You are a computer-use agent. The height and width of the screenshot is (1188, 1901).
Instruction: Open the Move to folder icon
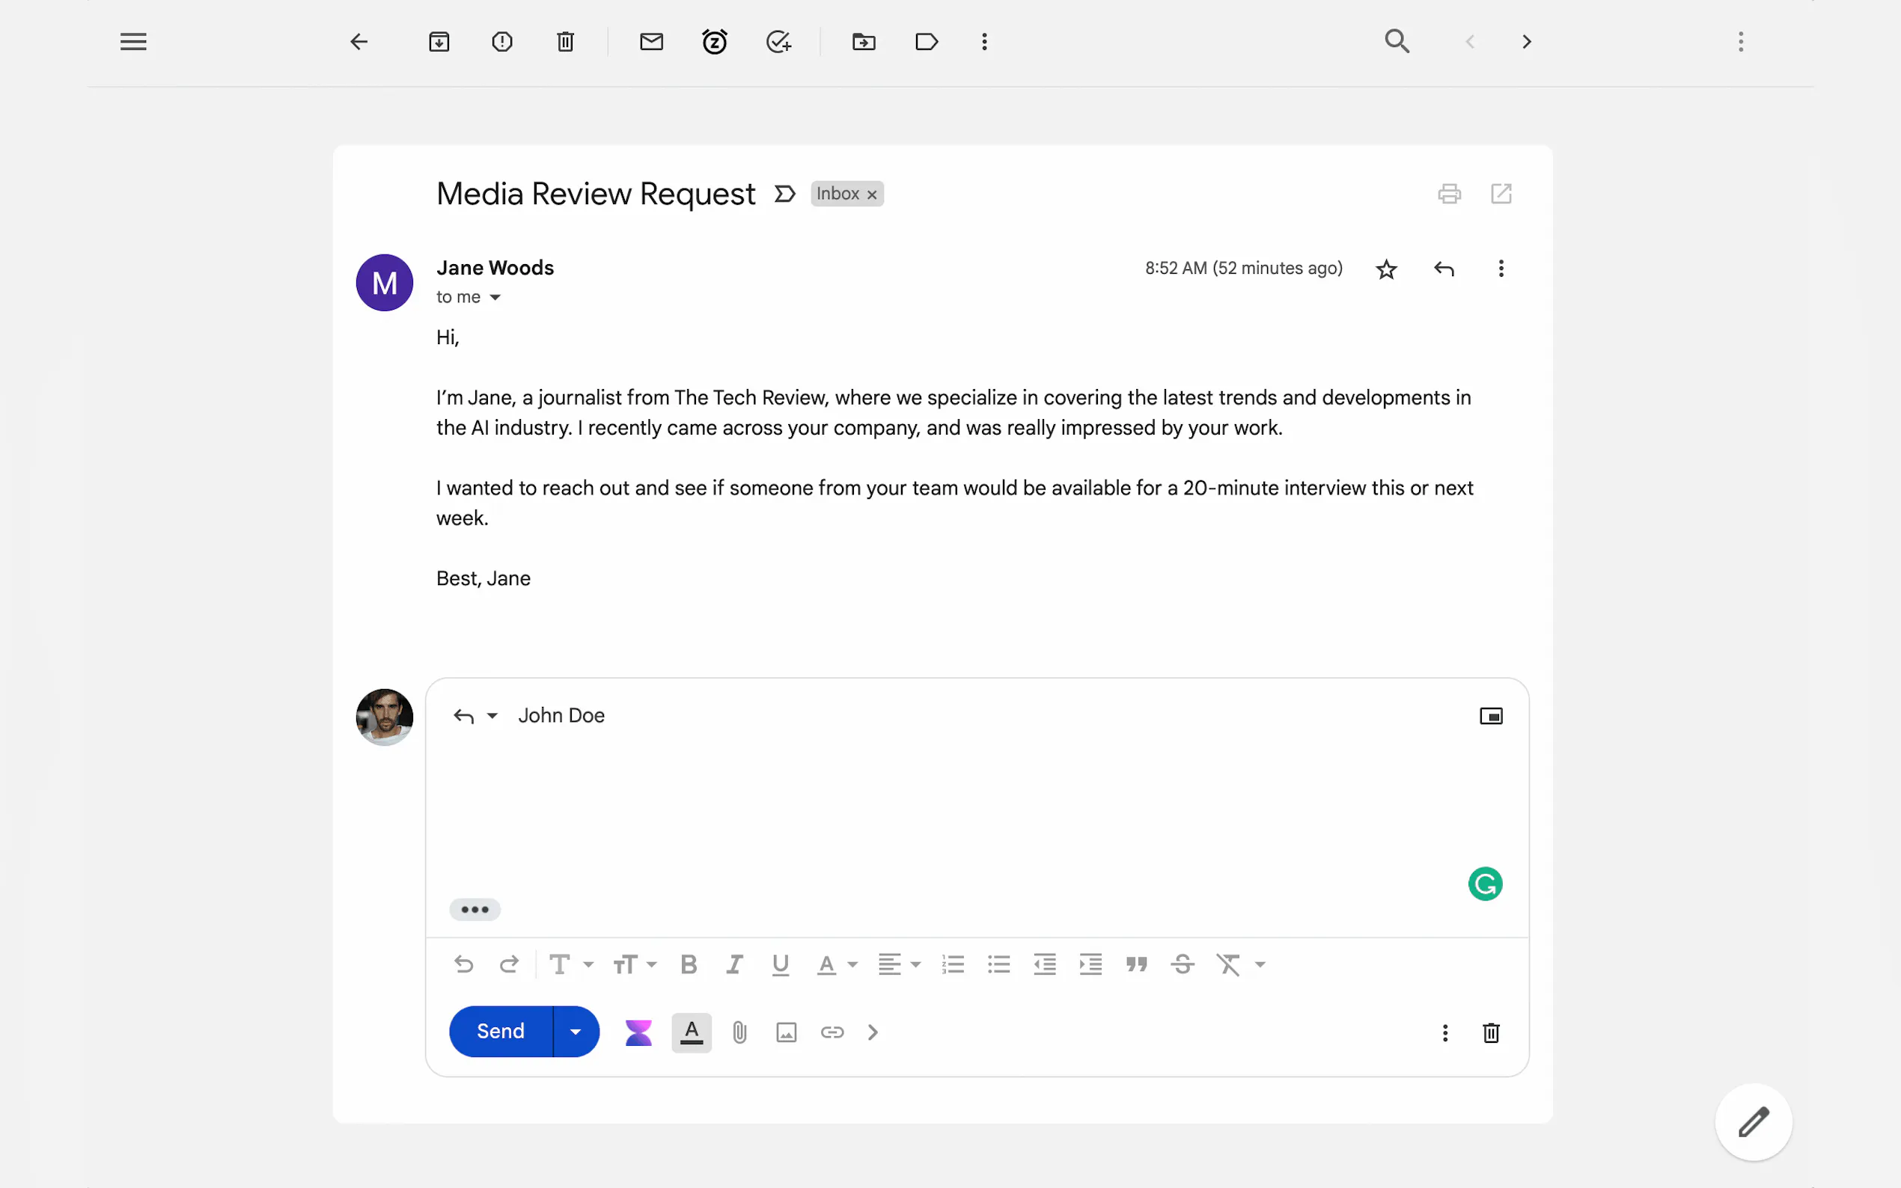pos(864,42)
